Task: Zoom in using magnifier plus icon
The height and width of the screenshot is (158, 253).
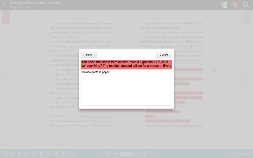Action: (x=64, y=154)
